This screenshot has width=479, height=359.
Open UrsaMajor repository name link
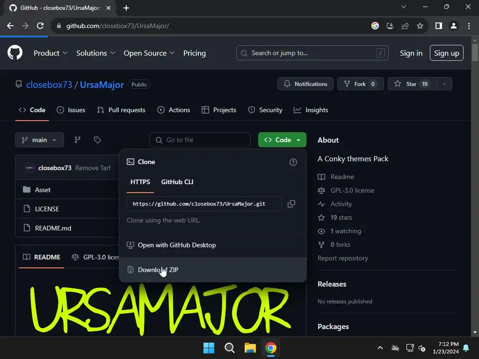102,85
